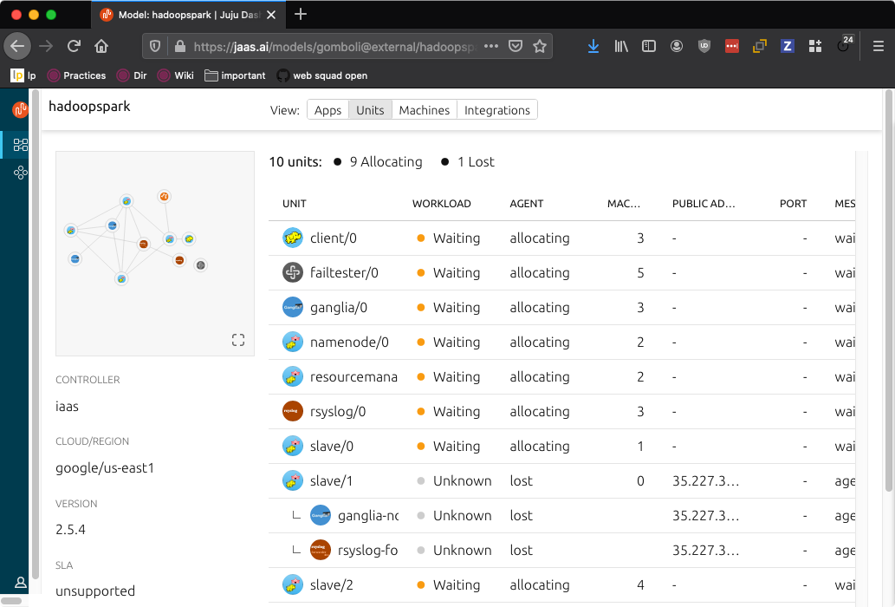The height and width of the screenshot is (607, 895).
Task: Open the page actions ellipsis in address bar
Action: (491, 46)
